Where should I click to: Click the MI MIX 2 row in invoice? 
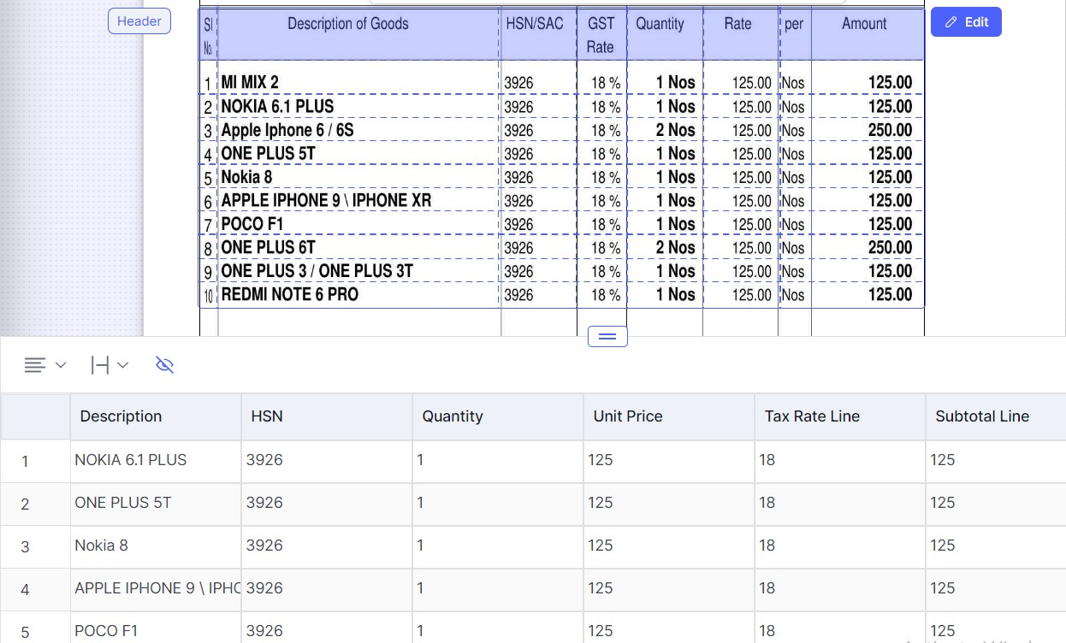tap(562, 82)
